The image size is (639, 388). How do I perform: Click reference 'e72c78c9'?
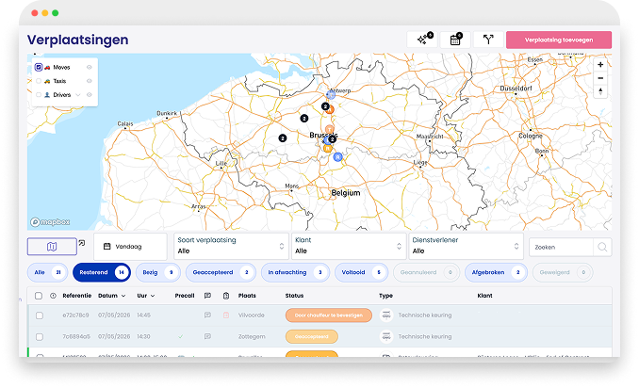tap(75, 315)
